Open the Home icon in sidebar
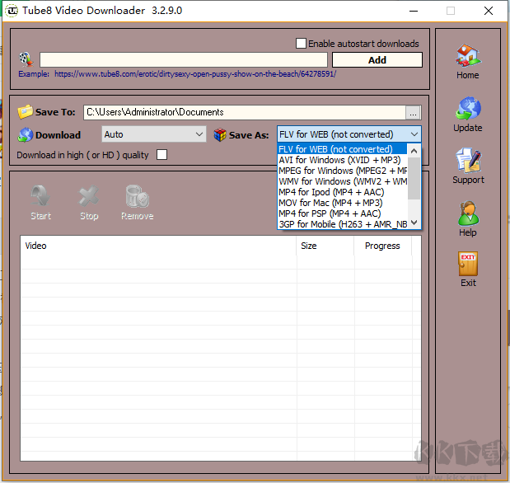Screen dimensions: 510x483 (468, 56)
